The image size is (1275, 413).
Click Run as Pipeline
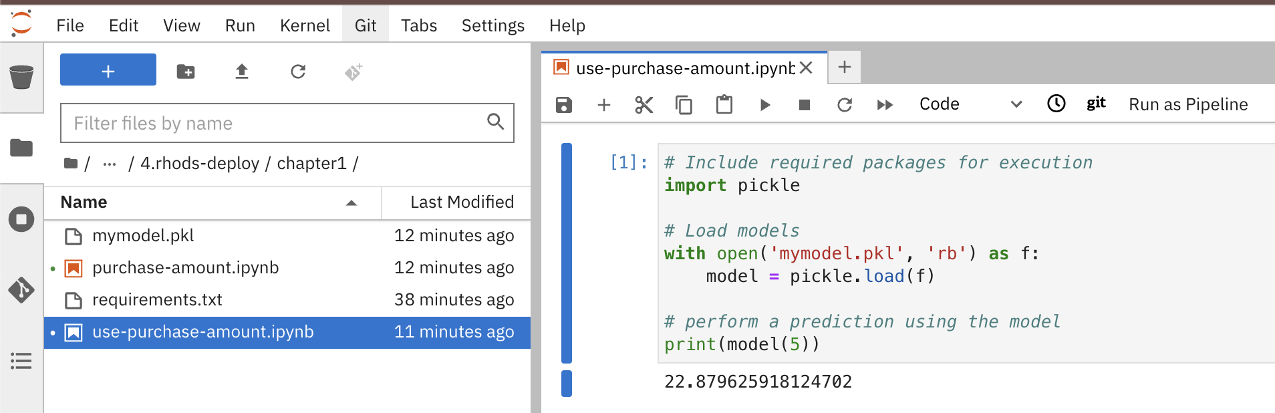[x=1188, y=104]
